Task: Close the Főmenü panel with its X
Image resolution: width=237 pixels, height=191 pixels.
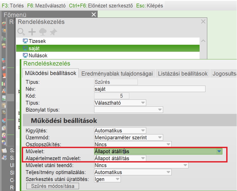Action: tap(94, 15)
